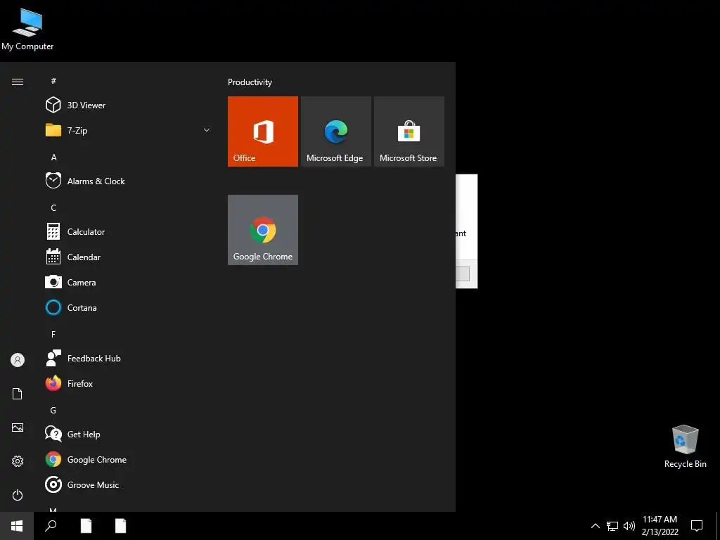Click the G letter group header
This screenshot has height=540, width=720.
click(x=53, y=410)
